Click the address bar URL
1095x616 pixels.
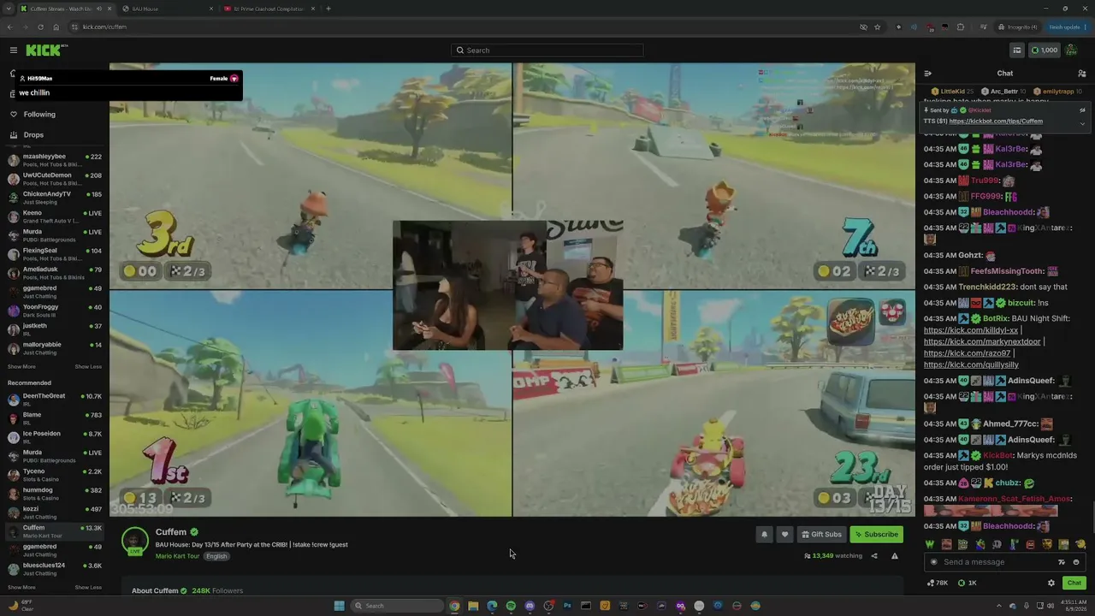(104, 27)
